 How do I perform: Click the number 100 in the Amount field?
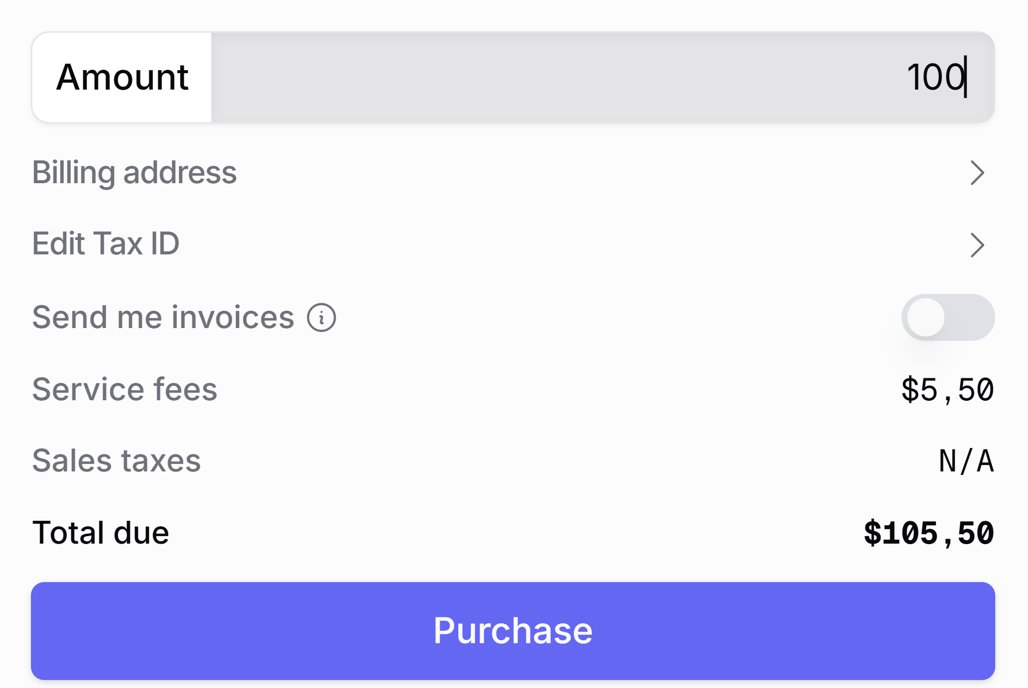pos(934,78)
